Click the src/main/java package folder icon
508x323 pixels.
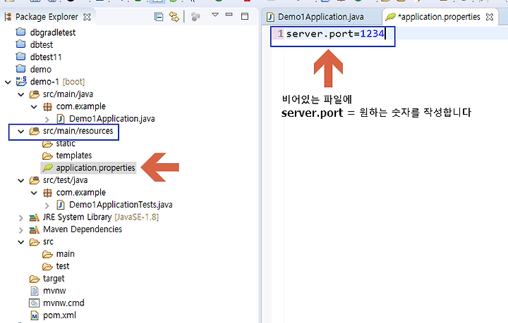coord(35,94)
